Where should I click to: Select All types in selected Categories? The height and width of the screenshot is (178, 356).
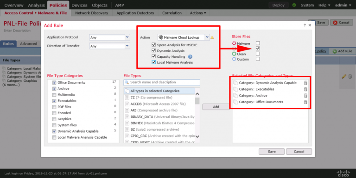pyautogui.click(x=159, y=91)
